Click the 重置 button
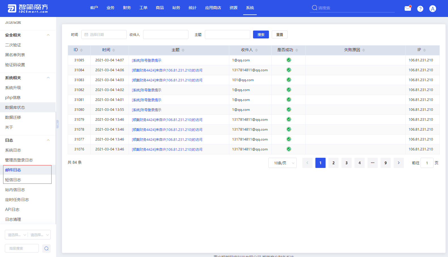 coord(280,34)
